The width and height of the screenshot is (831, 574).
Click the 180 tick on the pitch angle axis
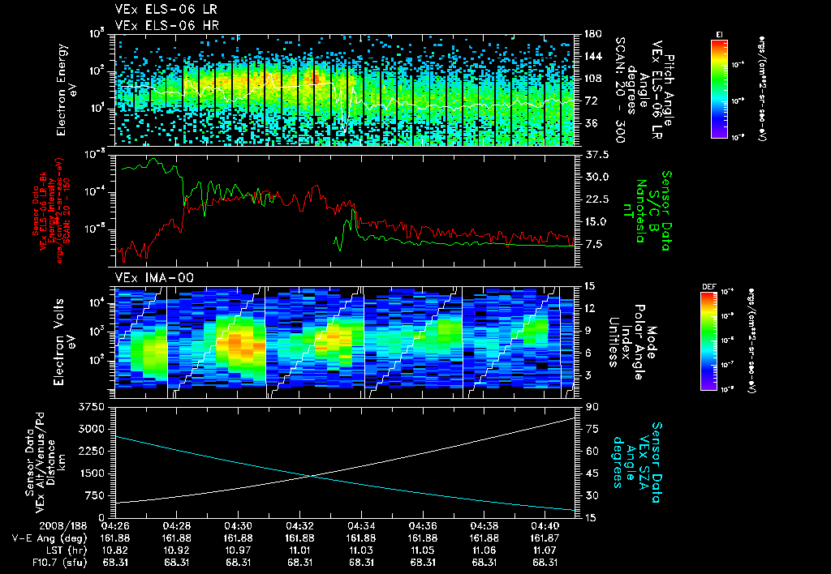pyautogui.click(x=593, y=34)
